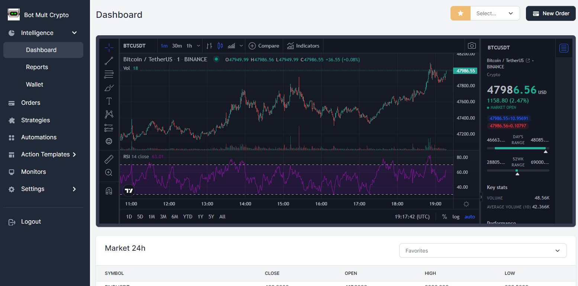Open the emoji icons tool
The image size is (578, 286).
click(109, 141)
